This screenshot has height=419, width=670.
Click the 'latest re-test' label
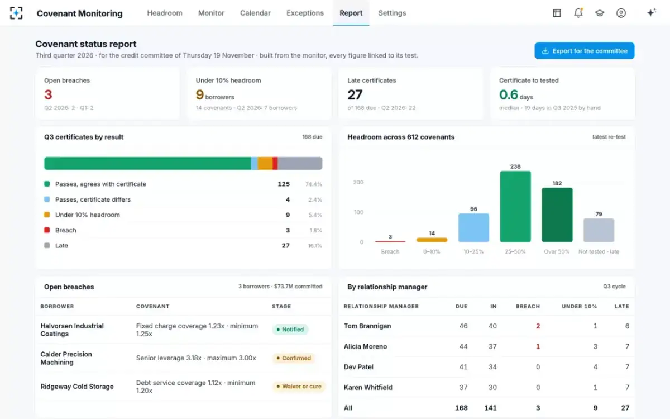(x=609, y=137)
